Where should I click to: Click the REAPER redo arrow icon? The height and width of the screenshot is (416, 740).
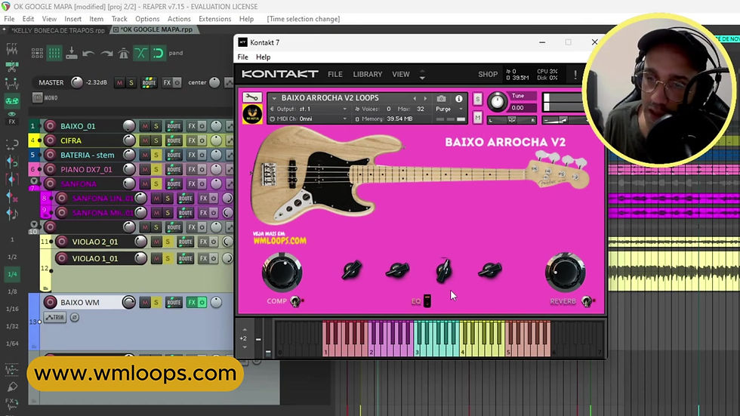click(106, 54)
